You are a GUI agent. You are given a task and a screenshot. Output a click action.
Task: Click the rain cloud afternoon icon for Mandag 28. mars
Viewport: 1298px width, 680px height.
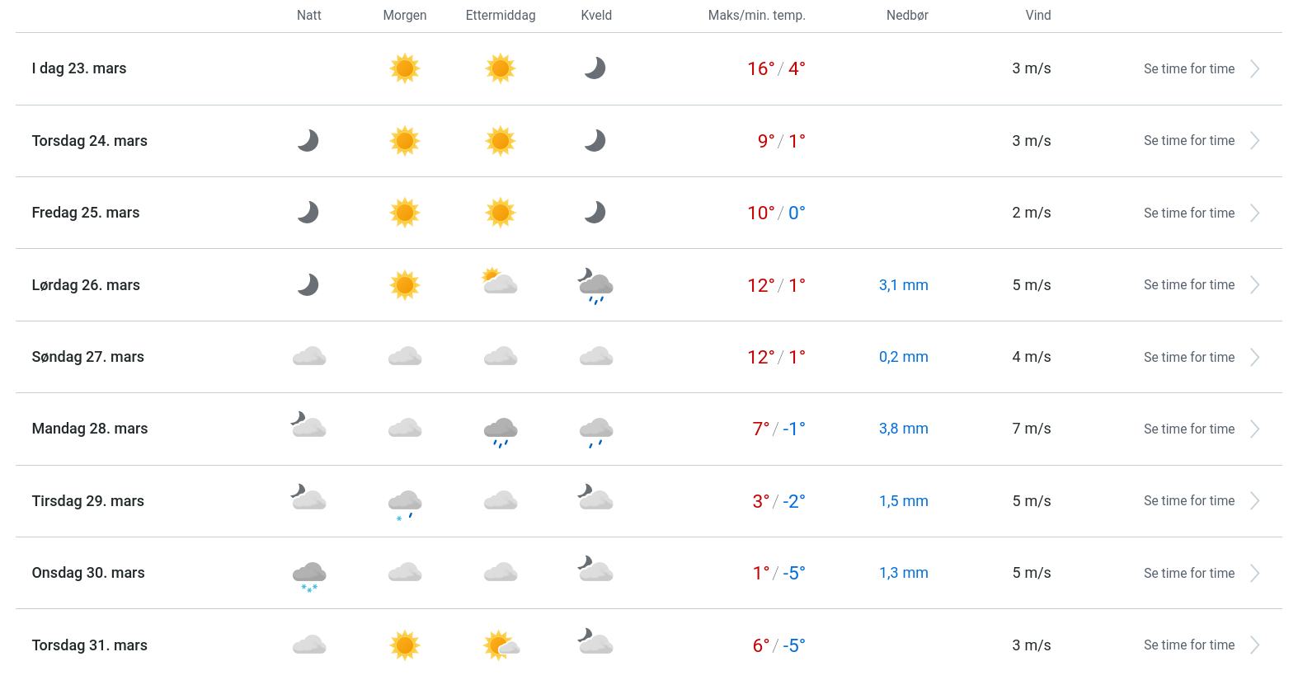coord(501,430)
